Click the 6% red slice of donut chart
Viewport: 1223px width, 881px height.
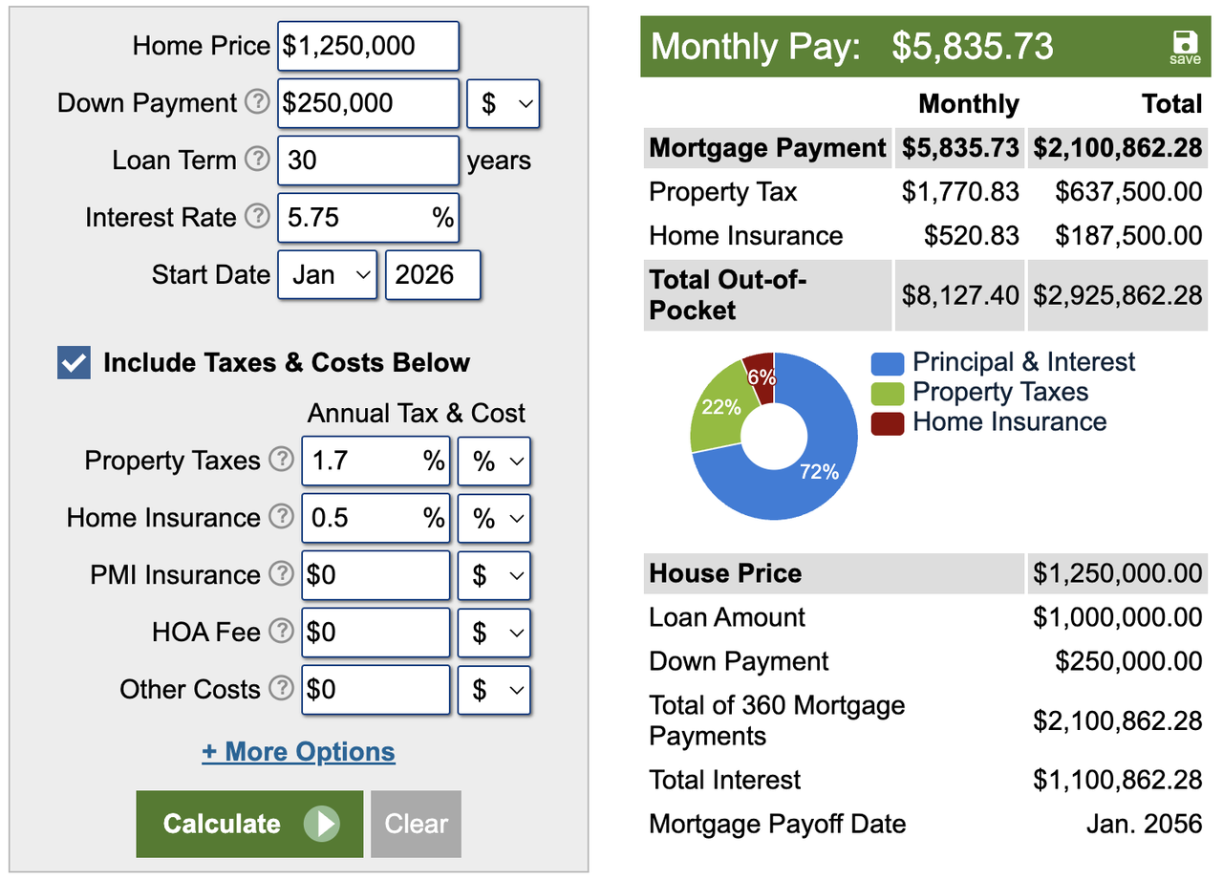click(x=761, y=376)
